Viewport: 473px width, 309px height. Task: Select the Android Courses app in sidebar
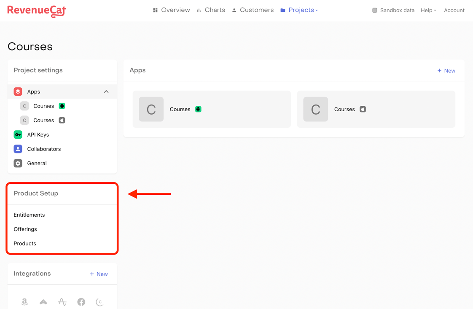pos(43,106)
